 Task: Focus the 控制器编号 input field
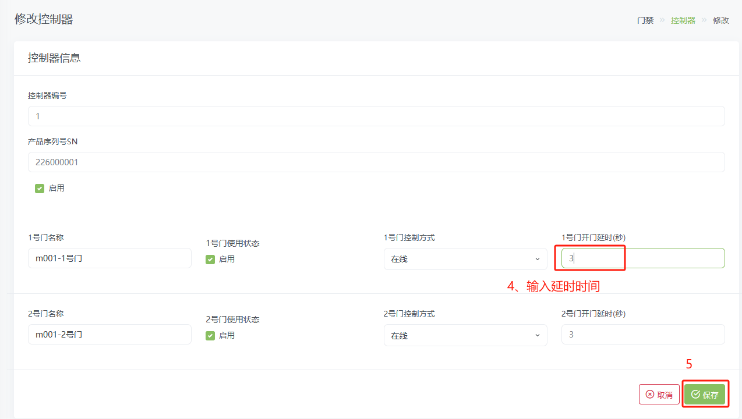point(376,116)
